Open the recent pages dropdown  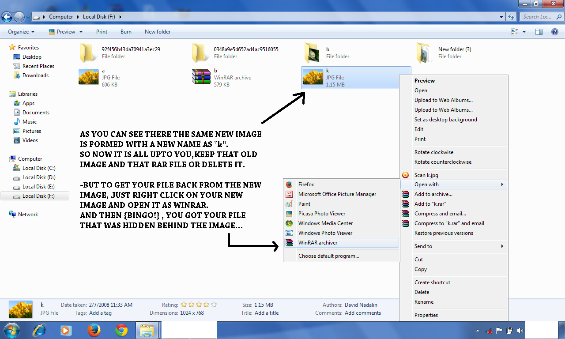point(28,17)
